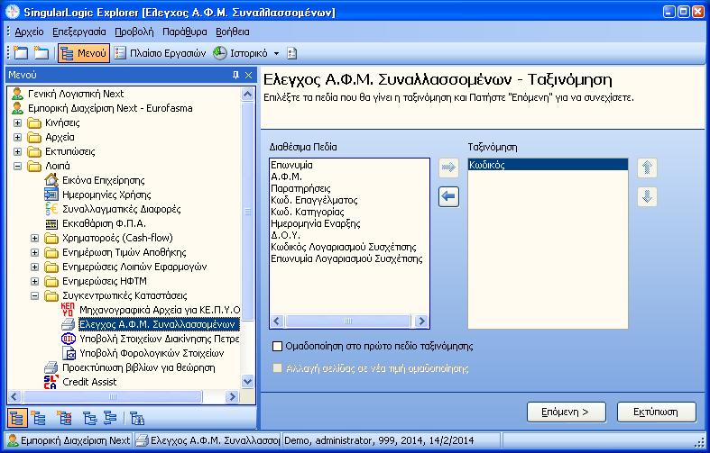Select Παρατηρήσεις field
This screenshot has height=453, width=710.
pos(300,188)
